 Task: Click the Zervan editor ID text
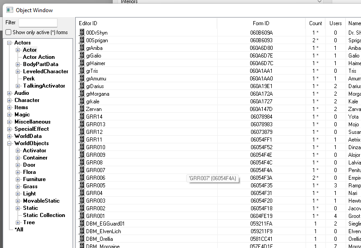94,109
